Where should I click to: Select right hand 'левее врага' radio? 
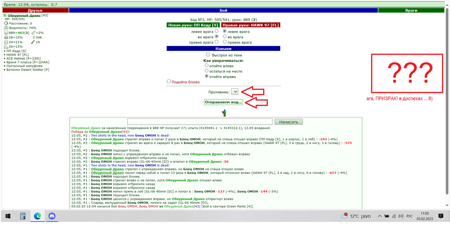225,31
